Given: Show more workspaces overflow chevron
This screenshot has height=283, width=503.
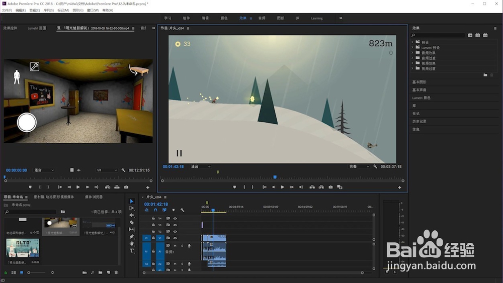Looking at the screenshot, I should pos(341,18).
